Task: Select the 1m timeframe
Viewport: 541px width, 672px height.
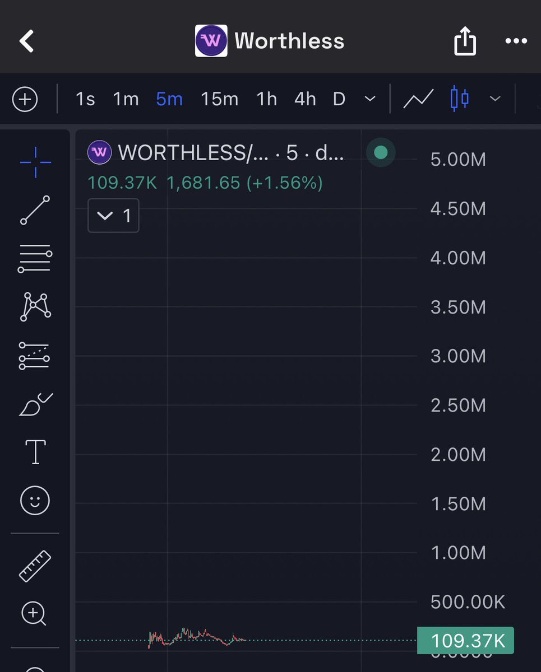Action: [x=126, y=99]
